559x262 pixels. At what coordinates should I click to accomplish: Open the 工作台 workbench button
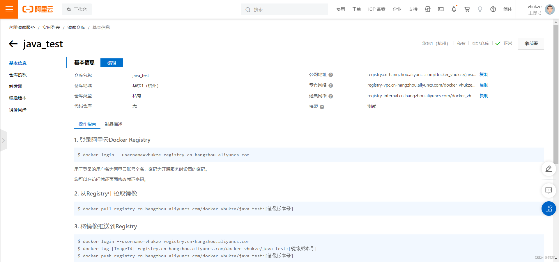click(x=77, y=9)
